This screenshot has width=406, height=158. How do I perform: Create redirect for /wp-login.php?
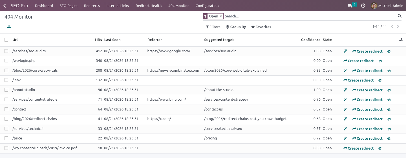[x=358, y=61]
